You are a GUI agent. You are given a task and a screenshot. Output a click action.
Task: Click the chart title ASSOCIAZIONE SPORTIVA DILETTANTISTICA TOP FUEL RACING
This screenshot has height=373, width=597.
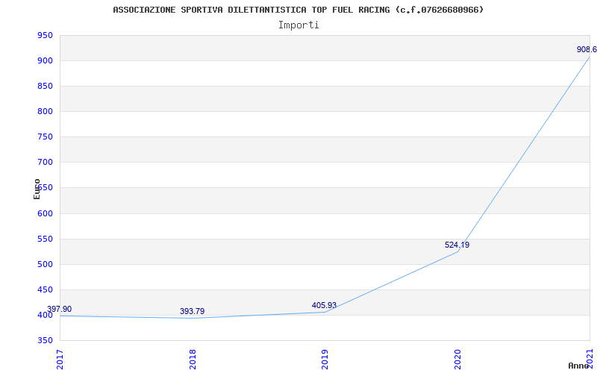click(298, 10)
